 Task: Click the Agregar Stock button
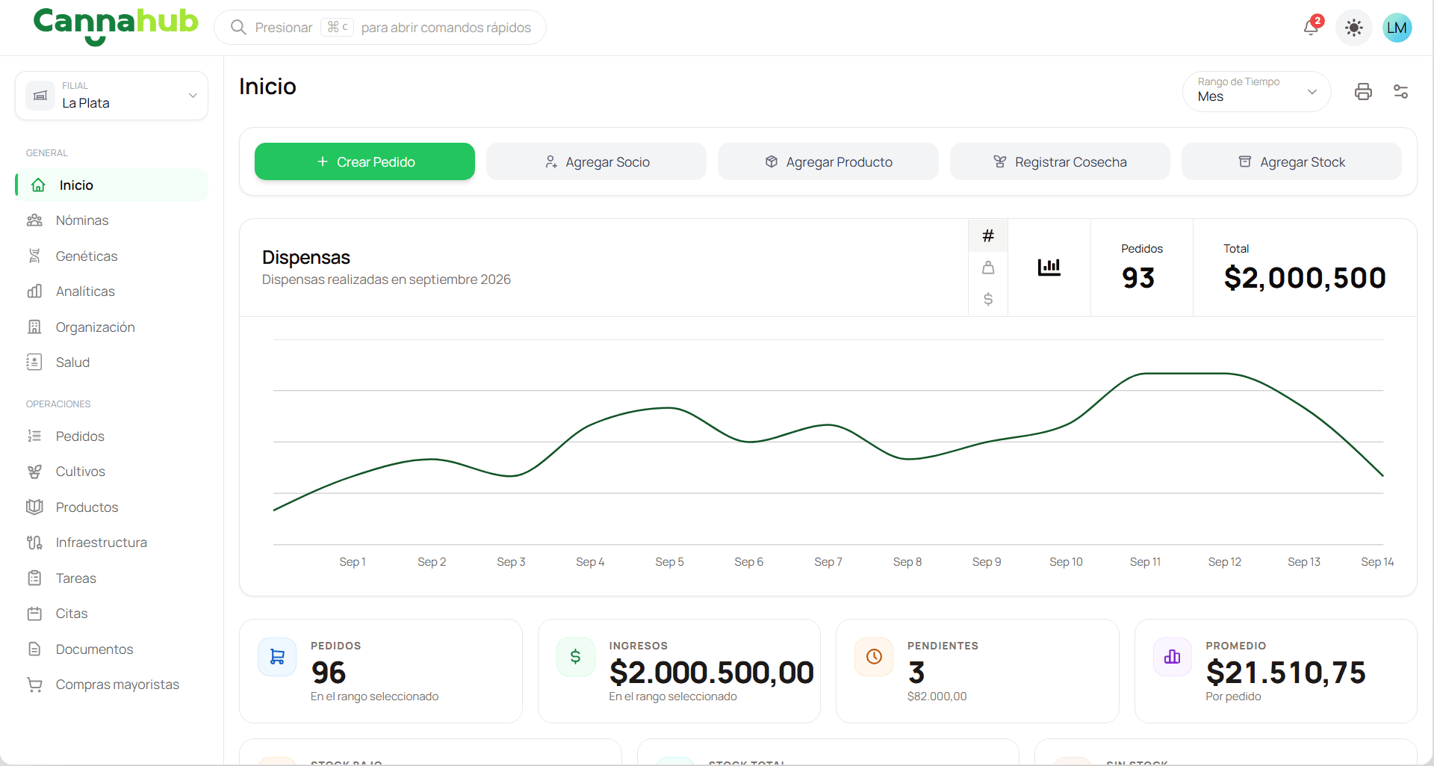point(1291,161)
